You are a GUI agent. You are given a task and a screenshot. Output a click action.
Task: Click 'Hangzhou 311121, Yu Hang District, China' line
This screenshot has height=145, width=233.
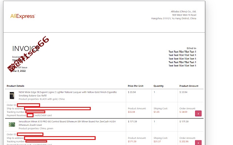pos(174,18)
